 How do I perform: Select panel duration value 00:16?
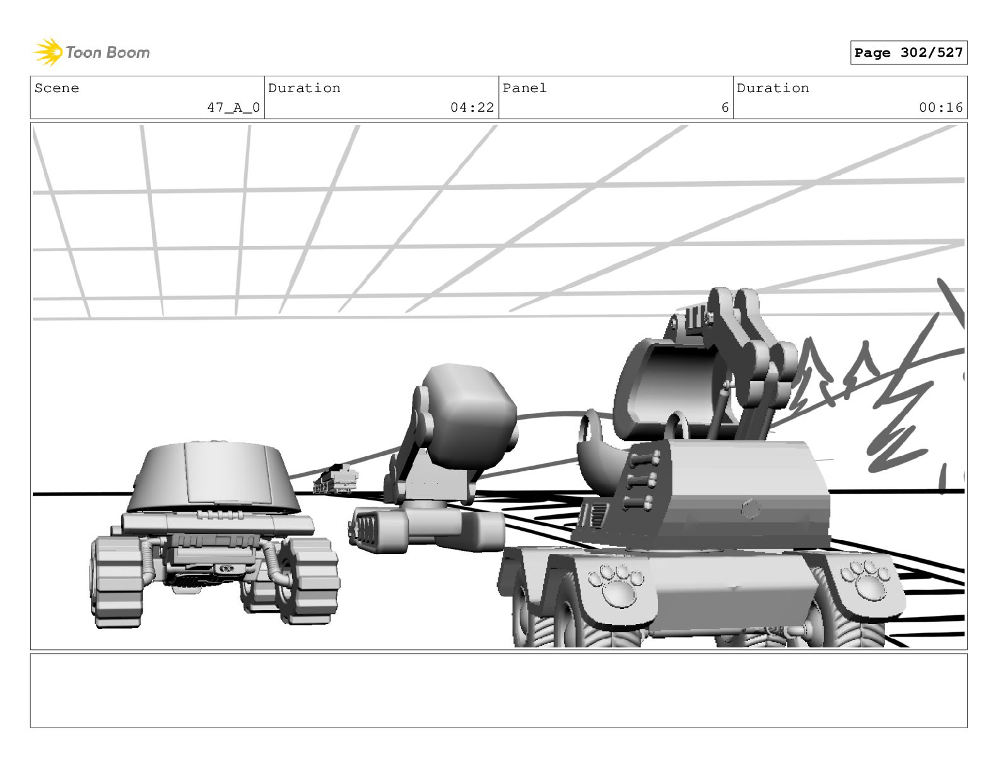(941, 108)
